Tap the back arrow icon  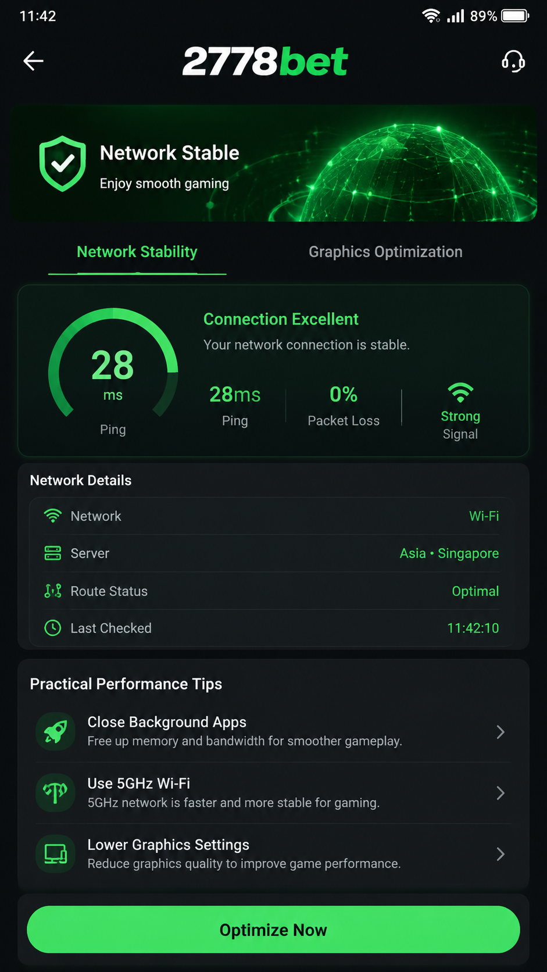coord(33,60)
